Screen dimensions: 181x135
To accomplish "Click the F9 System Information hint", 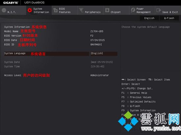I will [139, 110].
